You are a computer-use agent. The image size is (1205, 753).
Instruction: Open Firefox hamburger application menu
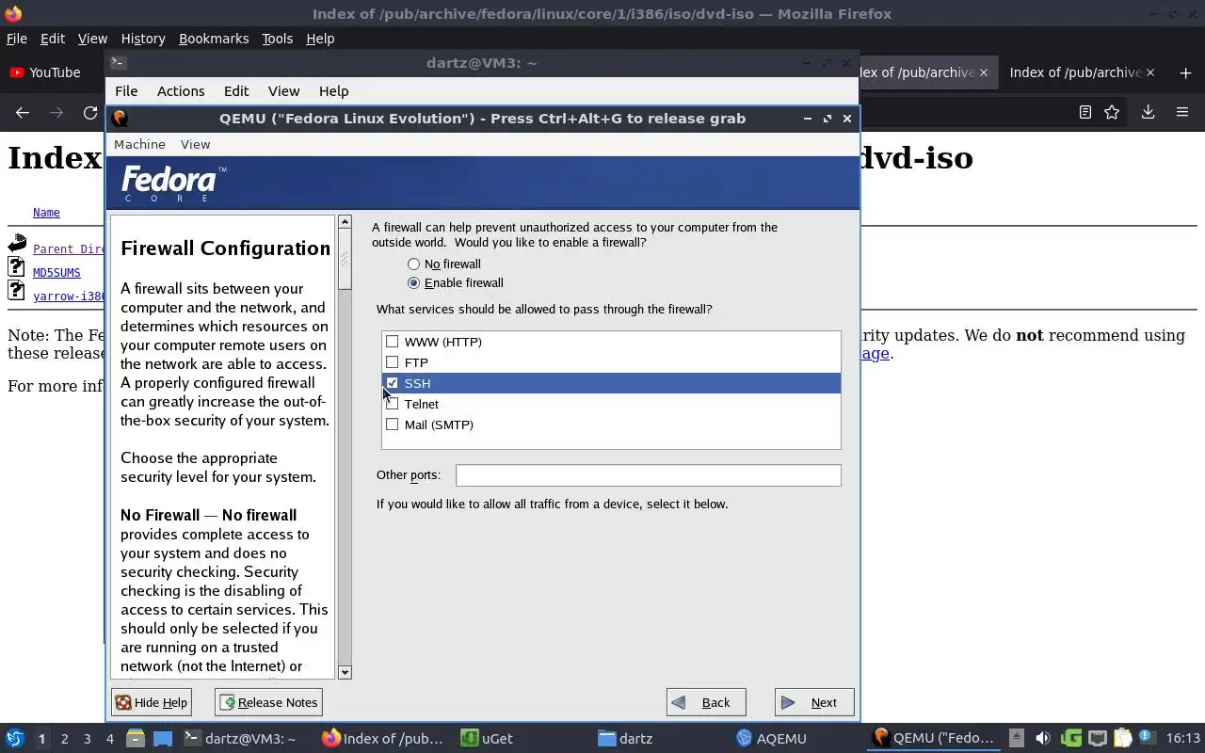(x=1182, y=112)
